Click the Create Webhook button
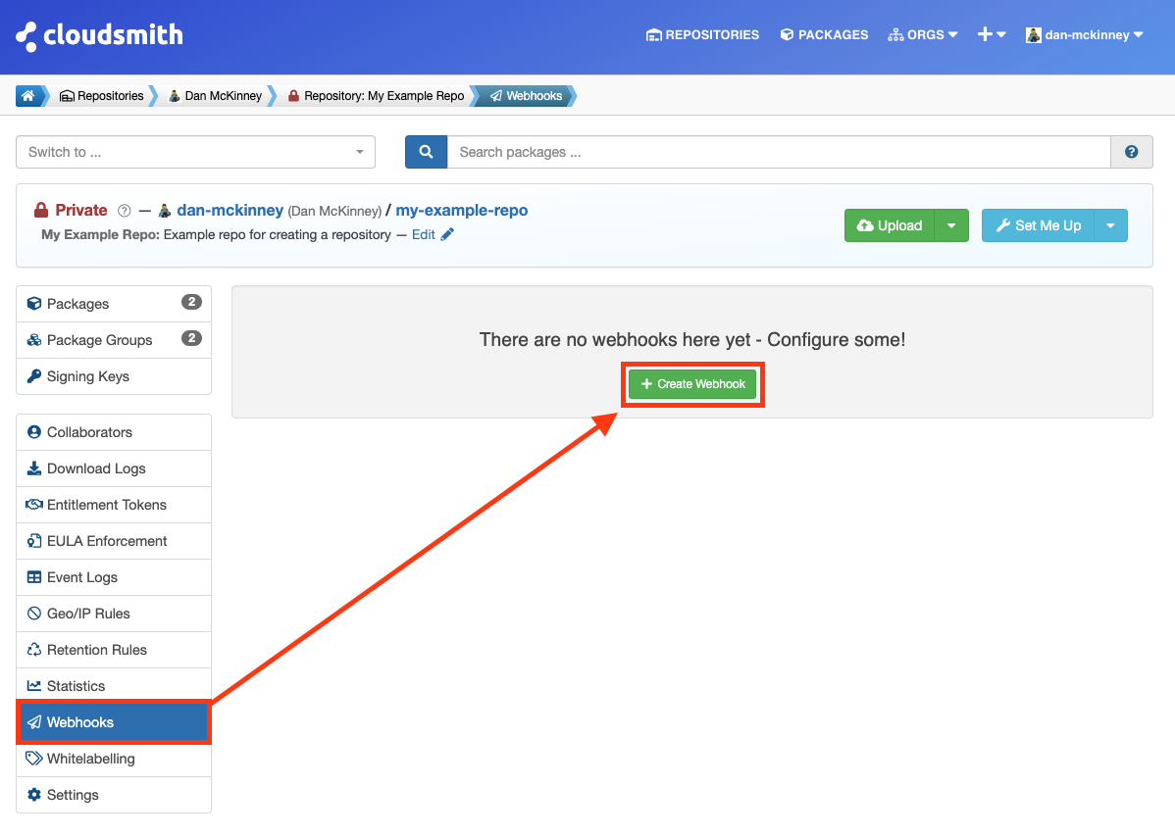 click(x=693, y=384)
